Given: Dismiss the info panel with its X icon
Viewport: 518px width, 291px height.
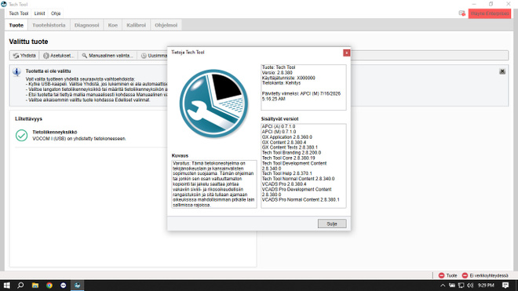Looking at the screenshot, I should click(502, 71).
